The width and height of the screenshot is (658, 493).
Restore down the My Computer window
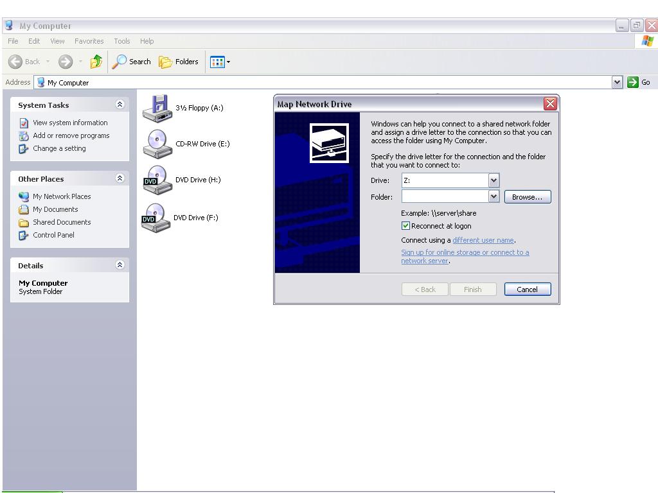point(637,26)
